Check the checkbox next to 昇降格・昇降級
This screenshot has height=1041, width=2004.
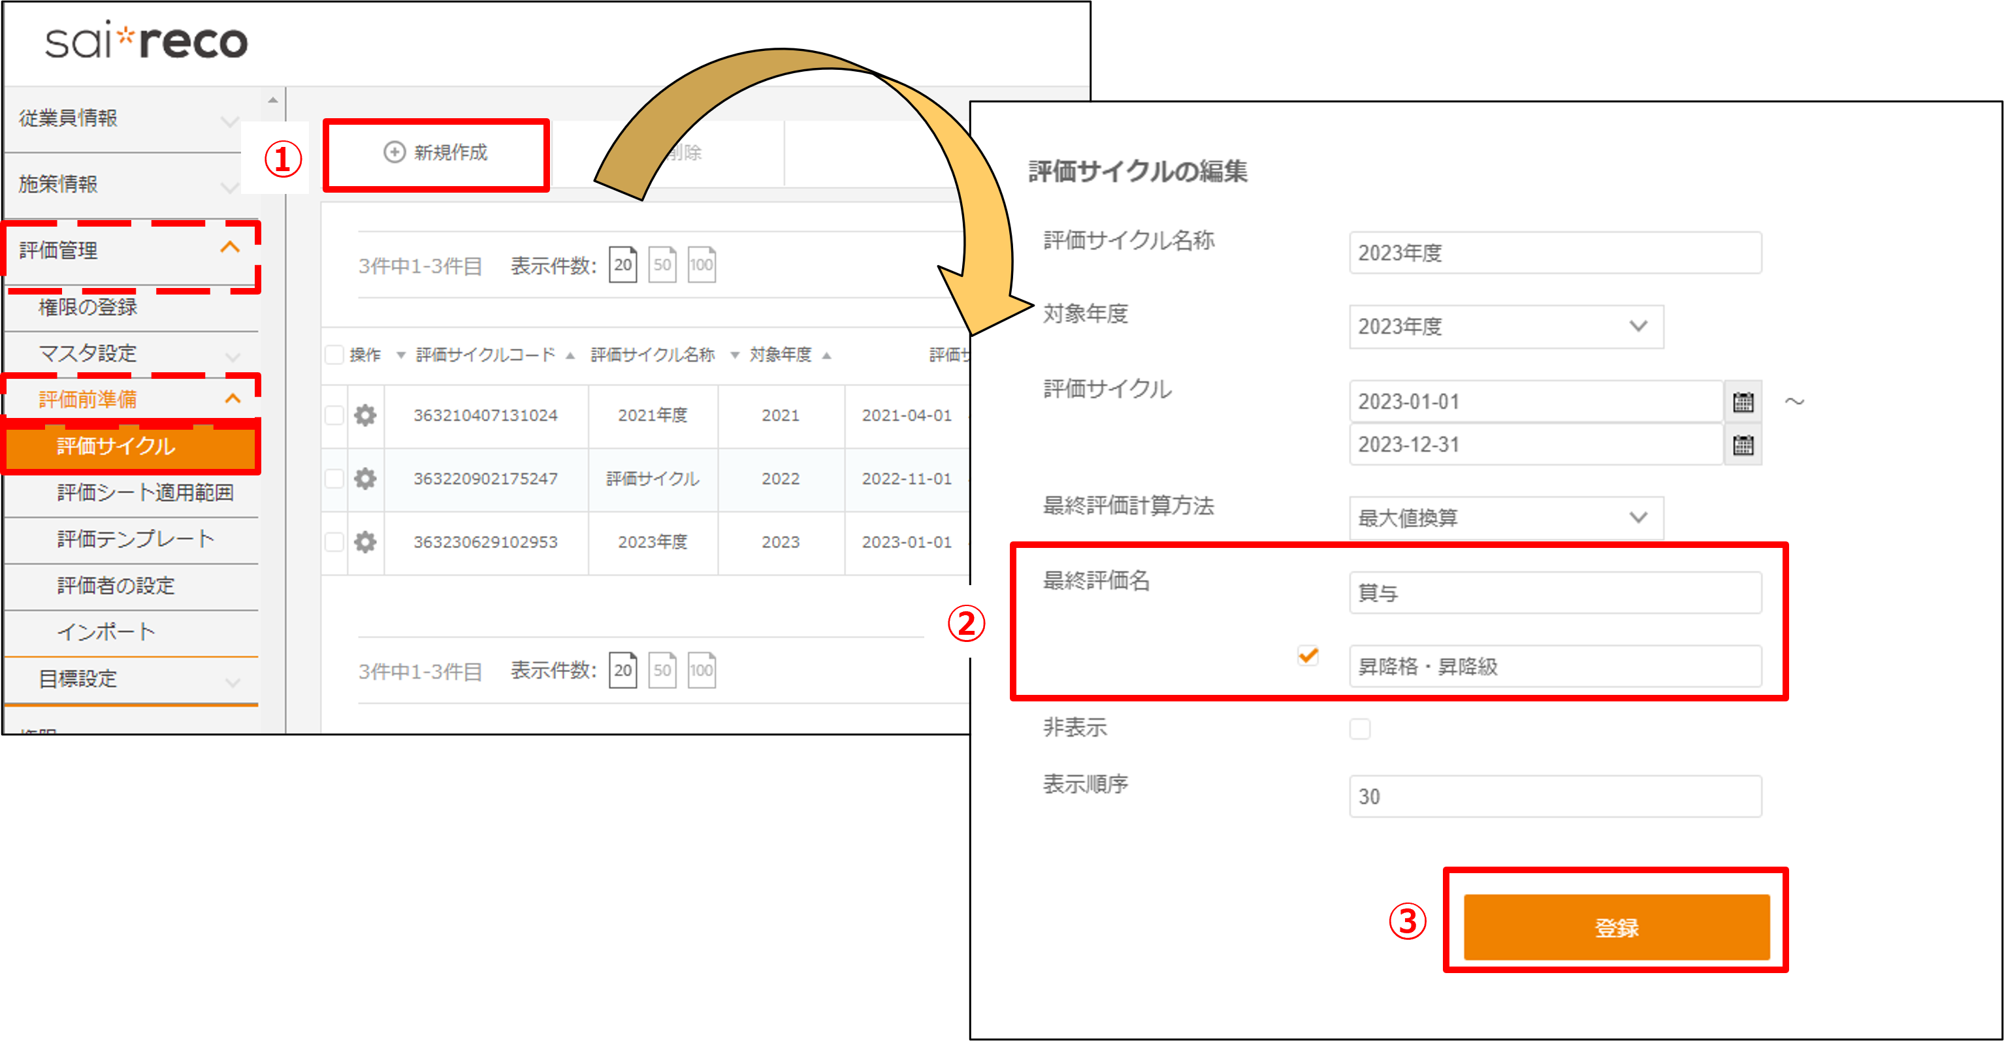pos(1308,656)
